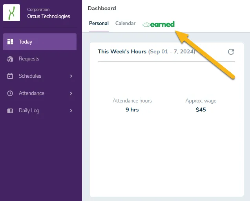Click the Attendance hours label

tap(132, 100)
